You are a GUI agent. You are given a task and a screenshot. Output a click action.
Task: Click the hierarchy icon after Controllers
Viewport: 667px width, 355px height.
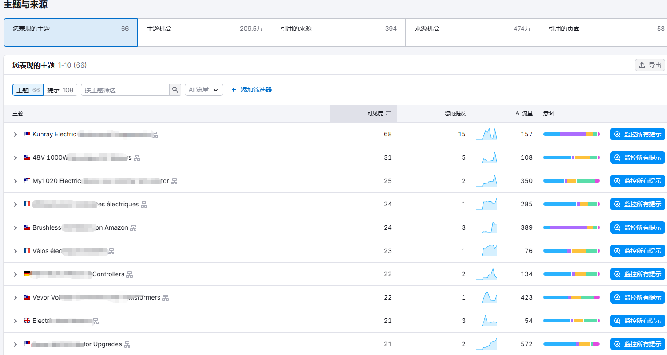click(x=129, y=274)
